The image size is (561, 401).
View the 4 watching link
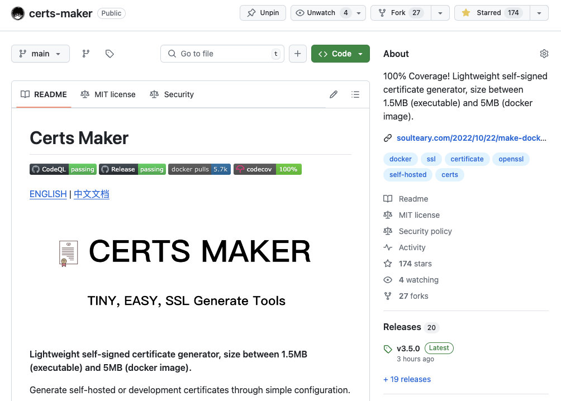(411, 280)
